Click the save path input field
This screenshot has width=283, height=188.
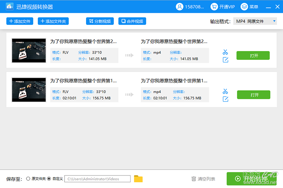(97, 179)
